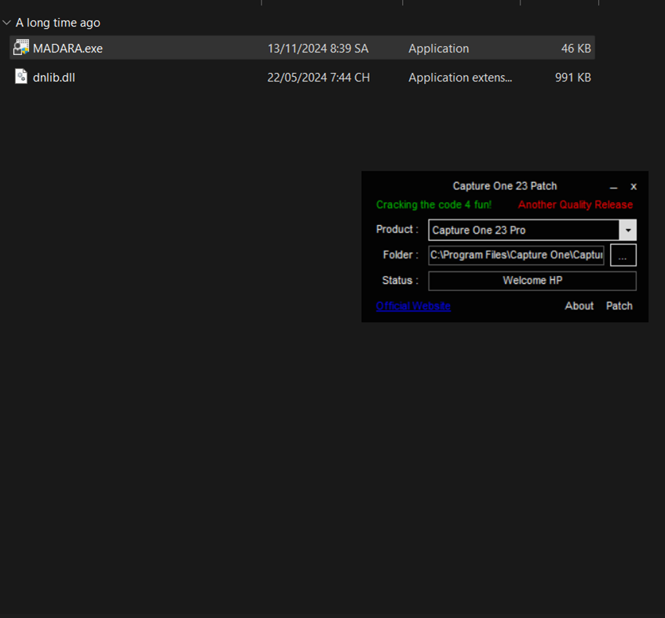Click the date '13/11/2024 8:39 SA'
665x618 pixels.
pyautogui.click(x=318, y=49)
